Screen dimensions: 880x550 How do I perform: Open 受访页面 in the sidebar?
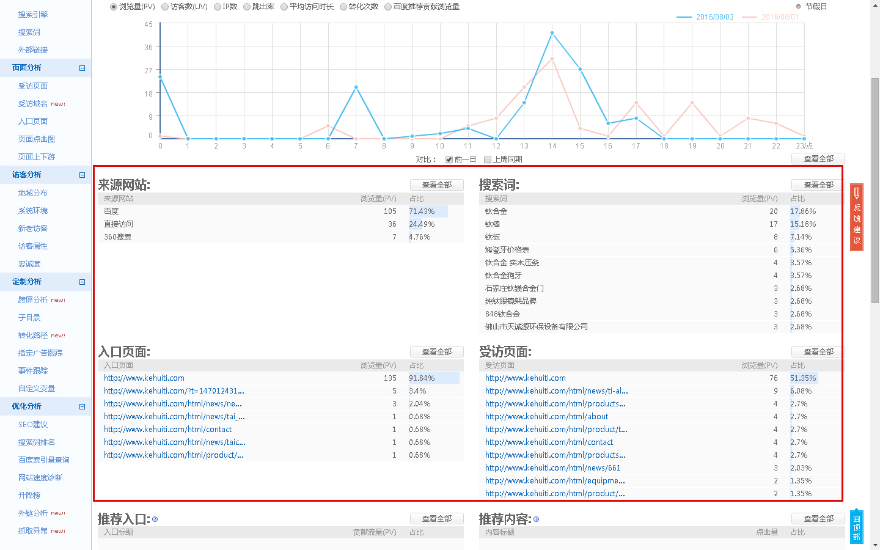(x=33, y=86)
